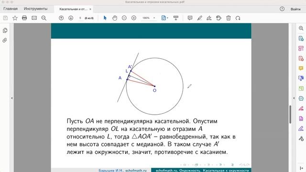Open Comment tool in right pane
This screenshot has width=306, height=172.
[301, 68]
